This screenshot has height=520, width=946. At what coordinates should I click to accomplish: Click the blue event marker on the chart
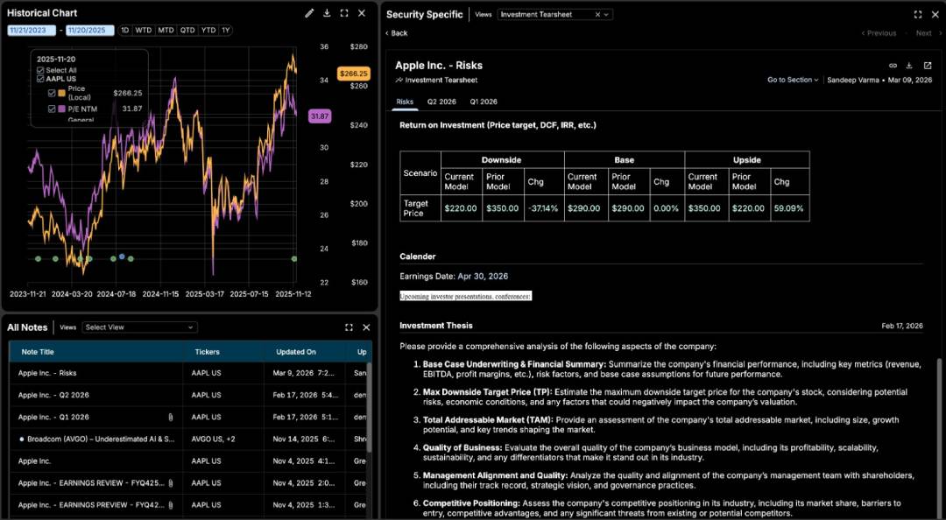122,257
